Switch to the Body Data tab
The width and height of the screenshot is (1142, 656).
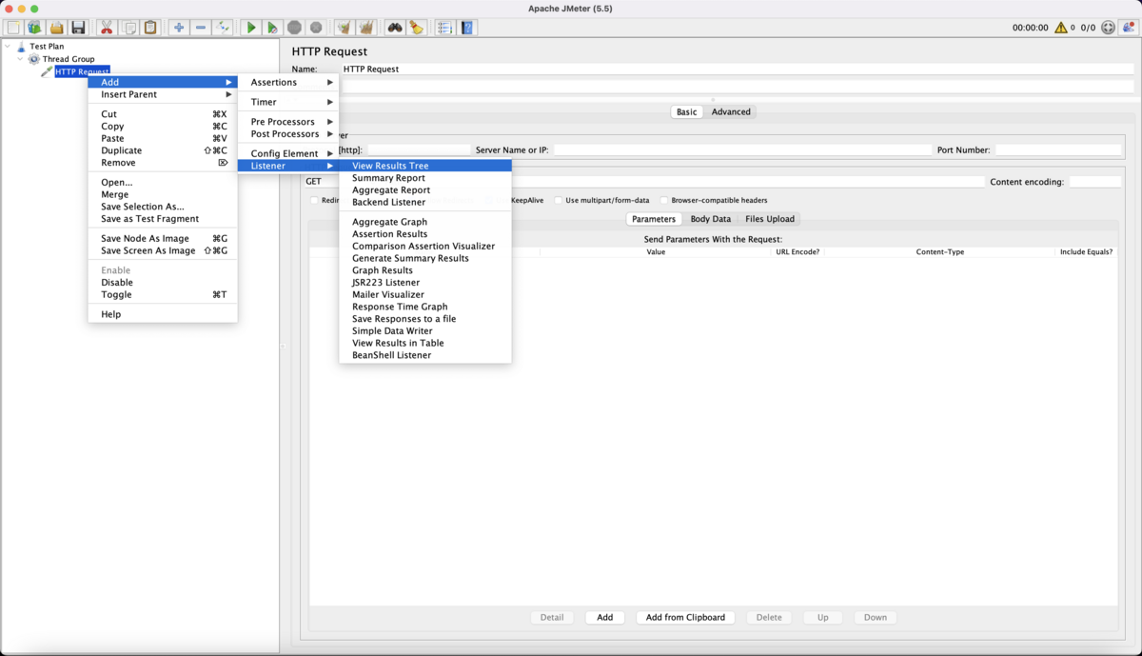point(711,219)
